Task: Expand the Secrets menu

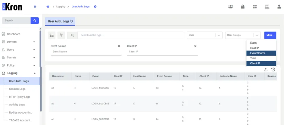Action: [20, 58]
